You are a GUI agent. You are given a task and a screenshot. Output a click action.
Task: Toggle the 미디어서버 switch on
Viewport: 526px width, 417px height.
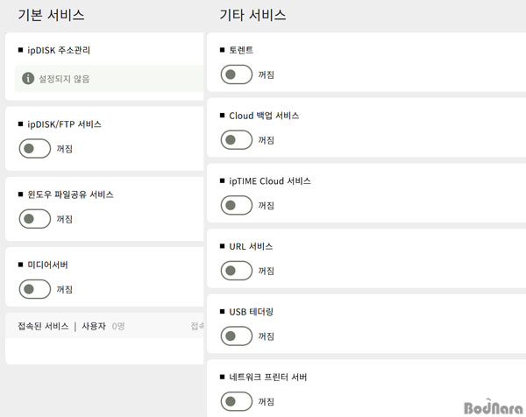point(35,289)
